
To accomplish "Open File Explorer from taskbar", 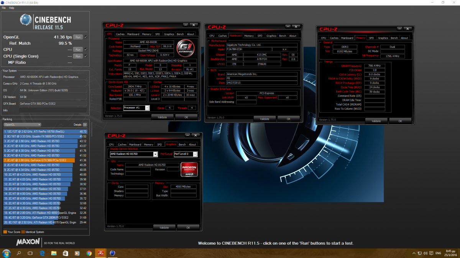I will coord(54,253).
